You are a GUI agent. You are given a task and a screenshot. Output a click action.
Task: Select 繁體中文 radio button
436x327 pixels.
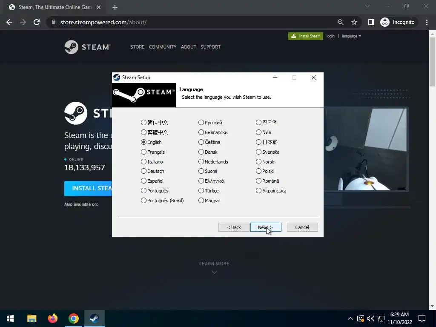pyautogui.click(x=143, y=132)
